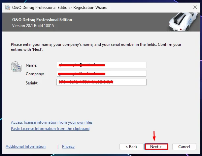Click the 'O&O Defrag Professional Edition' banner heading
Image resolution: width=202 pixels, height=156 pixels.
tap(42, 20)
